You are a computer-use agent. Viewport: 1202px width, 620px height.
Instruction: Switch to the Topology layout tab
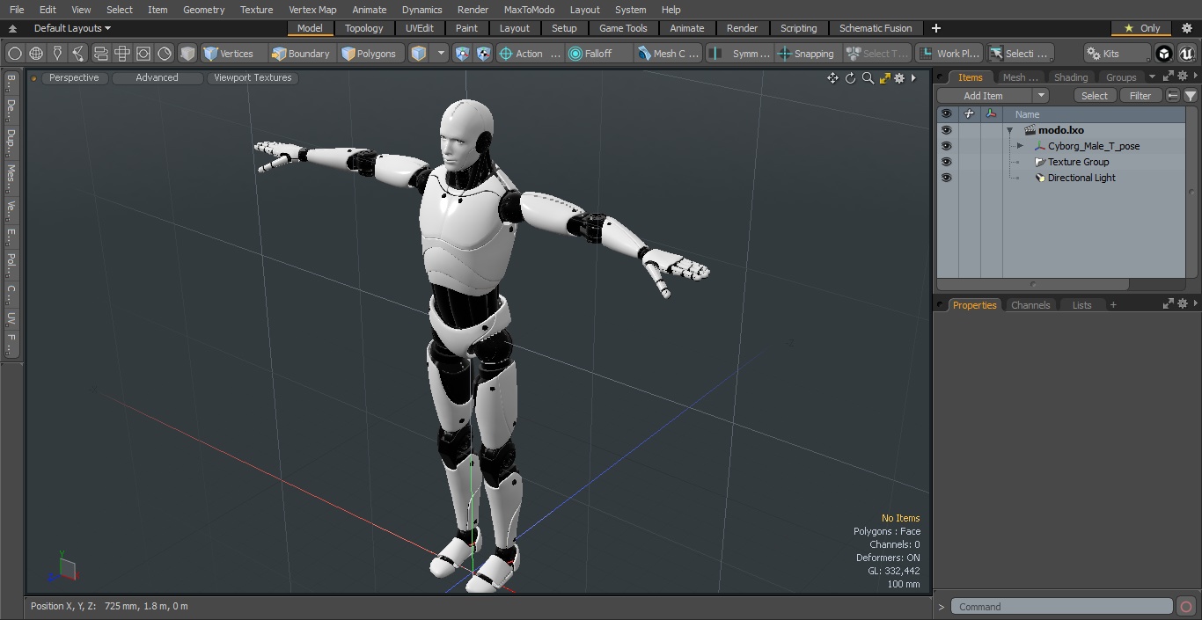(363, 28)
